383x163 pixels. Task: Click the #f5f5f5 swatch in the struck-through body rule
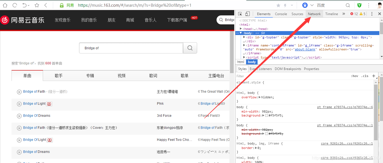click(266, 134)
